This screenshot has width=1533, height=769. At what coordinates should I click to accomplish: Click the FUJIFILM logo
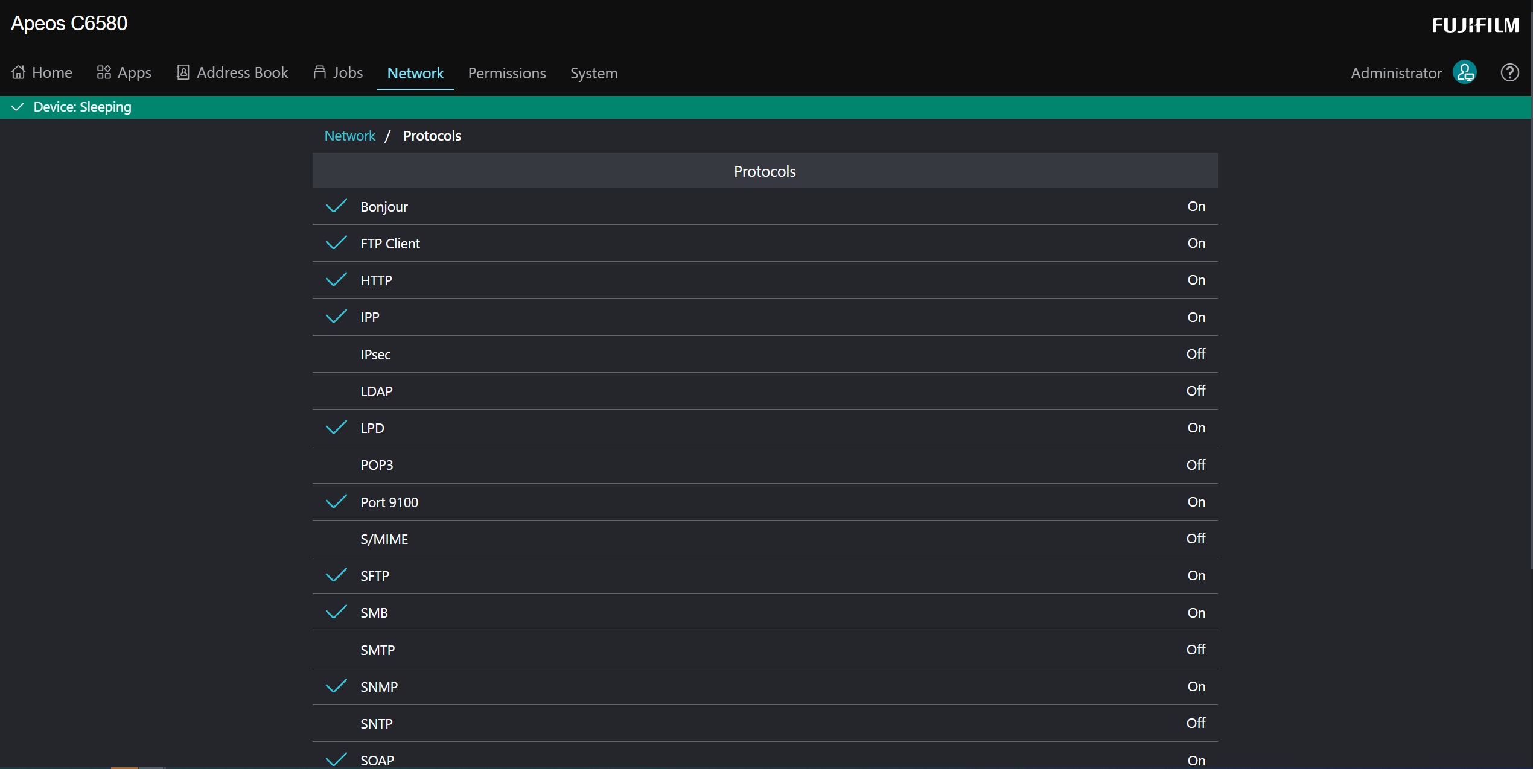click(x=1475, y=25)
